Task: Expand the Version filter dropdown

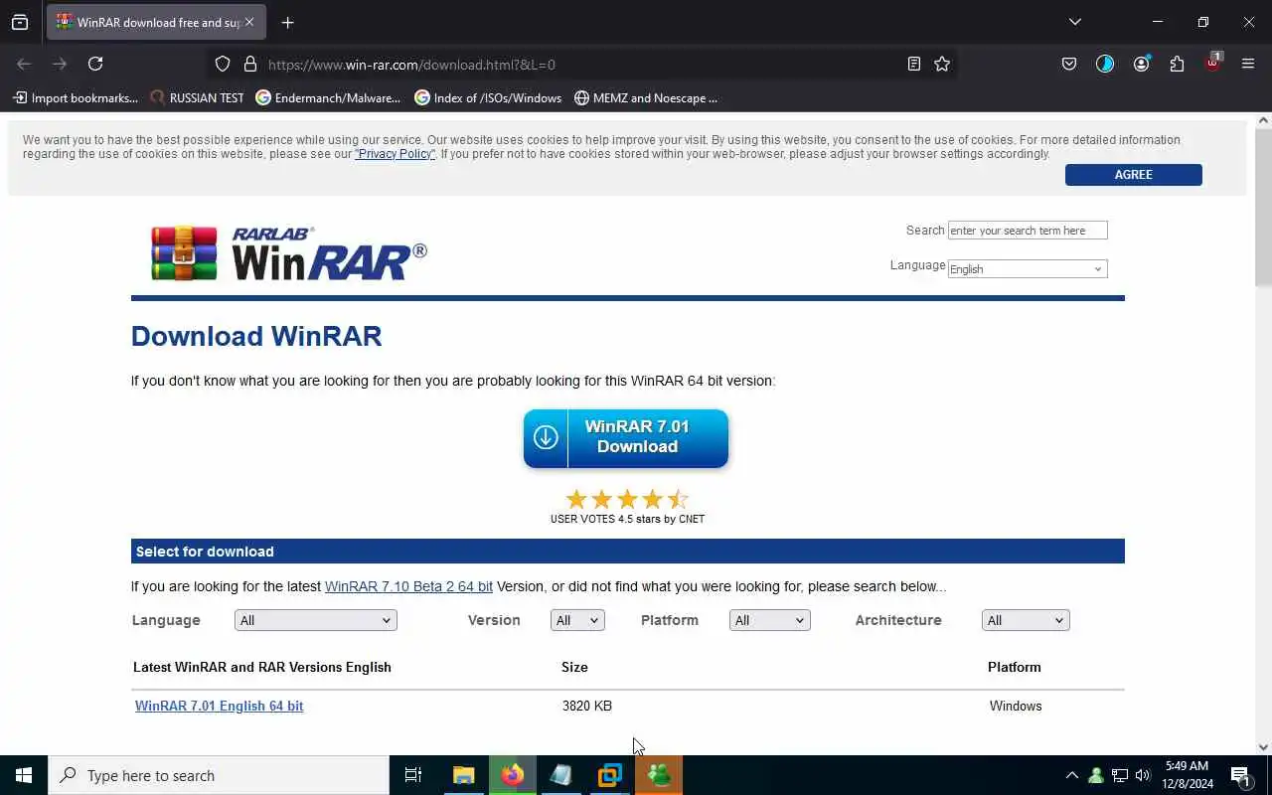Action: (577, 620)
